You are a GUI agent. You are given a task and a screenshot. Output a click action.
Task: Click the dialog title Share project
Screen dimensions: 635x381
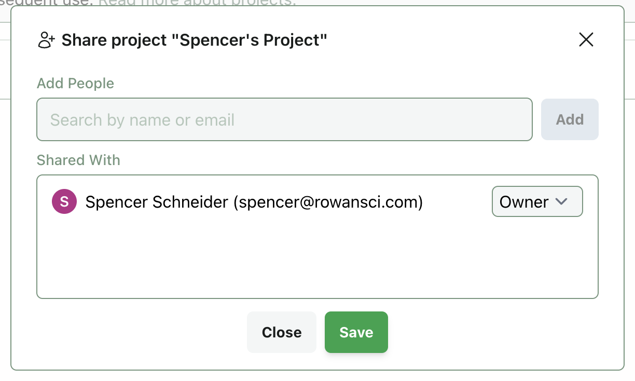pyautogui.click(x=195, y=39)
